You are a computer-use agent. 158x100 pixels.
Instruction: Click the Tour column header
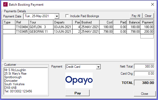[x=41, y=22]
